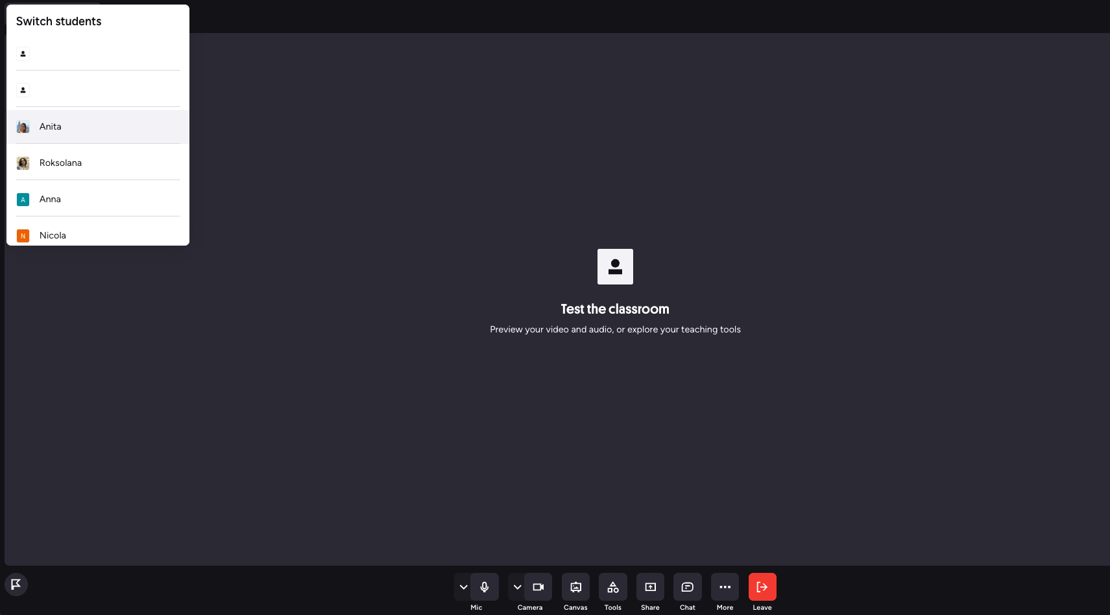The width and height of the screenshot is (1110, 615).
Task: Expand microphone options chevron
Action: coord(463,587)
